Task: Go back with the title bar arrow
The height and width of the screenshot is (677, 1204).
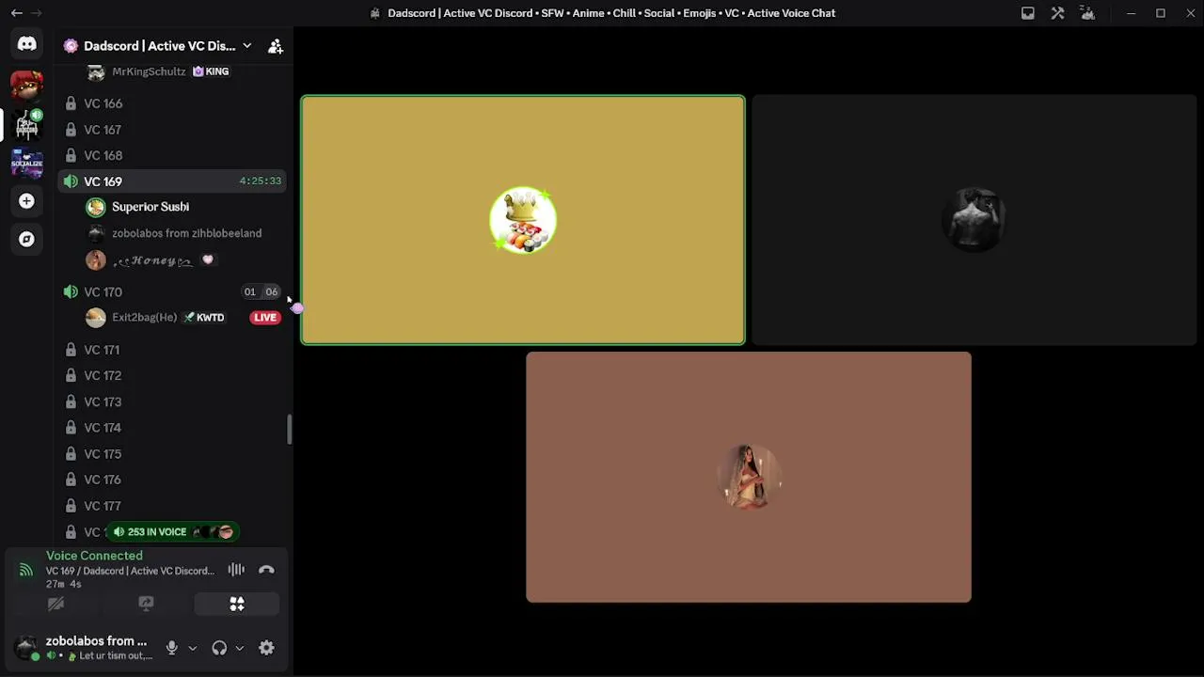Action: pyautogui.click(x=16, y=13)
